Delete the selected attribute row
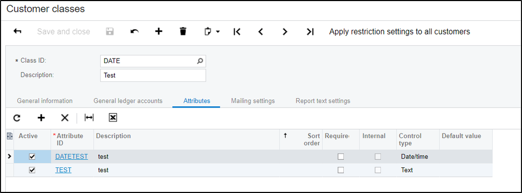The width and height of the screenshot is (522, 193). 65,117
